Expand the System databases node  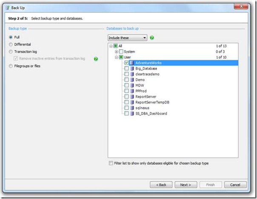[x=116, y=51]
